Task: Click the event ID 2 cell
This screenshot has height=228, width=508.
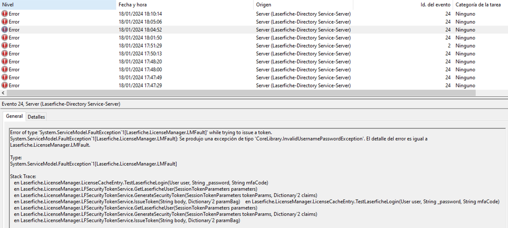Action: pos(449,46)
